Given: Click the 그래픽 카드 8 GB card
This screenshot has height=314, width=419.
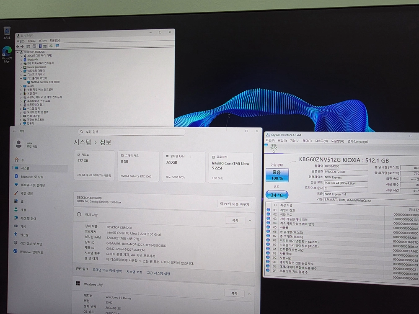Looking at the screenshot, I should click(x=138, y=166).
